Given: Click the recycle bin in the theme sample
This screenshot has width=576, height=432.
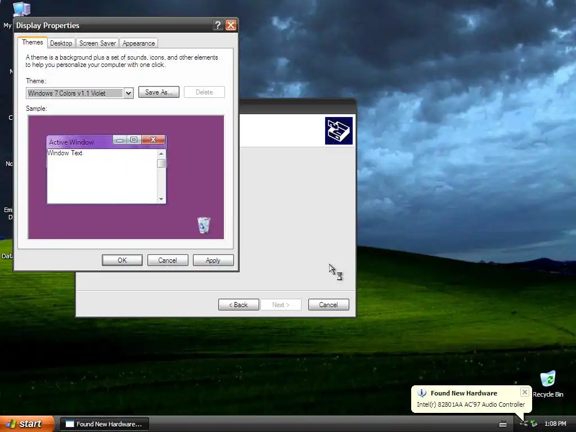Looking at the screenshot, I should click(204, 225).
